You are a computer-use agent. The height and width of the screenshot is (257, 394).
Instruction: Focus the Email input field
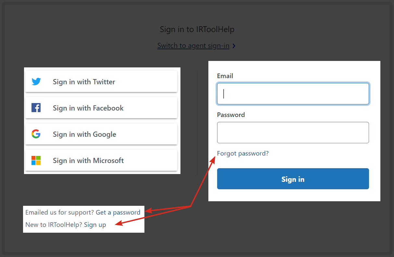point(293,94)
